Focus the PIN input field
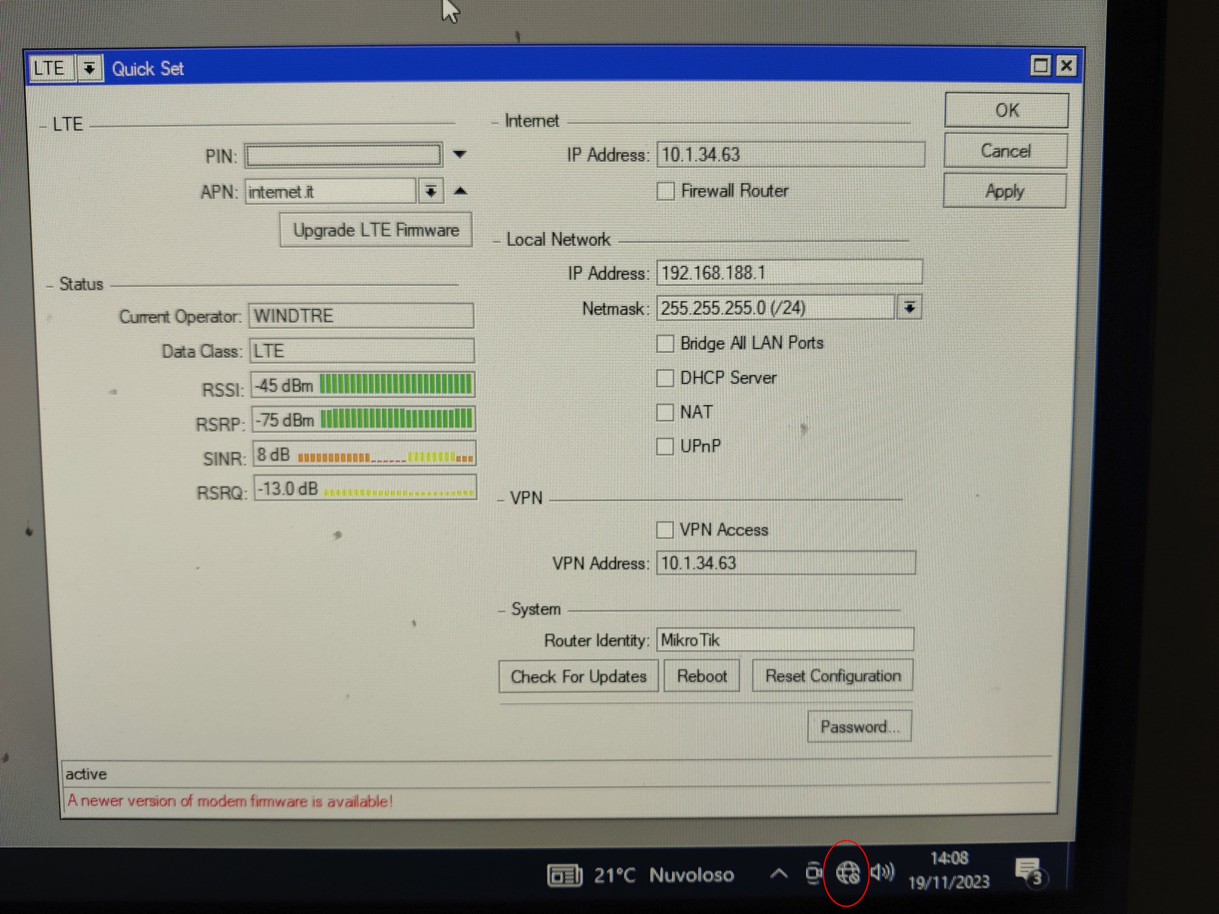The image size is (1219, 914). (x=343, y=155)
